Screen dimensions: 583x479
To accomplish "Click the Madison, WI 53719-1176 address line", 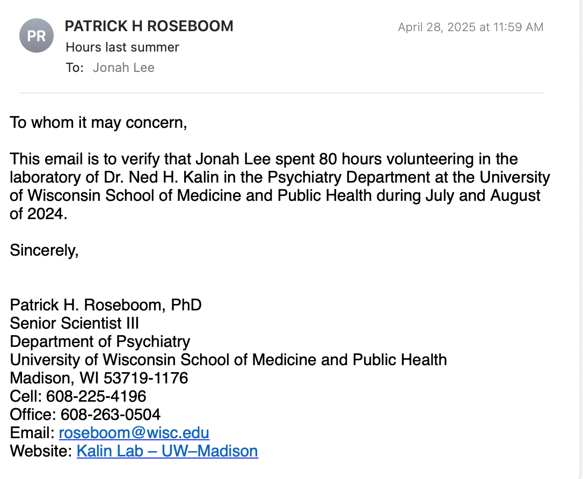I will pyautogui.click(x=99, y=378).
